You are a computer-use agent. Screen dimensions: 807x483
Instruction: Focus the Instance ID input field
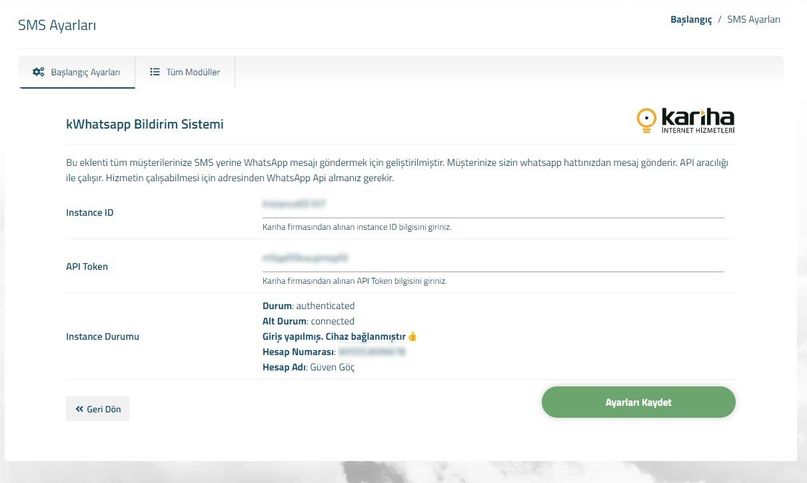click(493, 204)
